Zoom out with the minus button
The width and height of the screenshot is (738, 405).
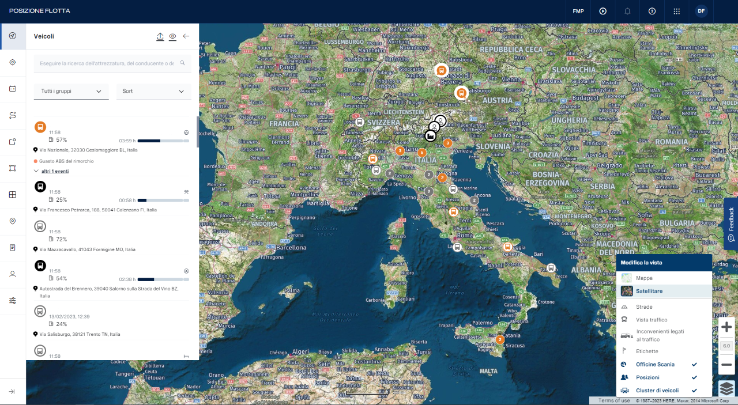click(726, 365)
